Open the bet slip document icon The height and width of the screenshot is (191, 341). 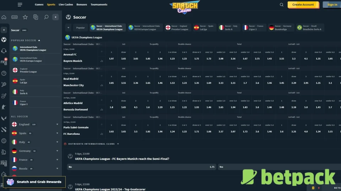tap(36, 17)
